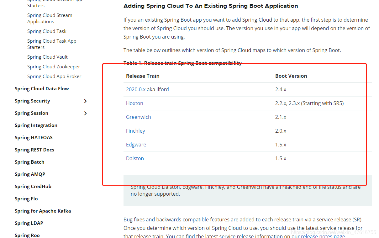Follow the Greenwich release train link
The height and width of the screenshot is (238, 379).
pyautogui.click(x=139, y=117)
